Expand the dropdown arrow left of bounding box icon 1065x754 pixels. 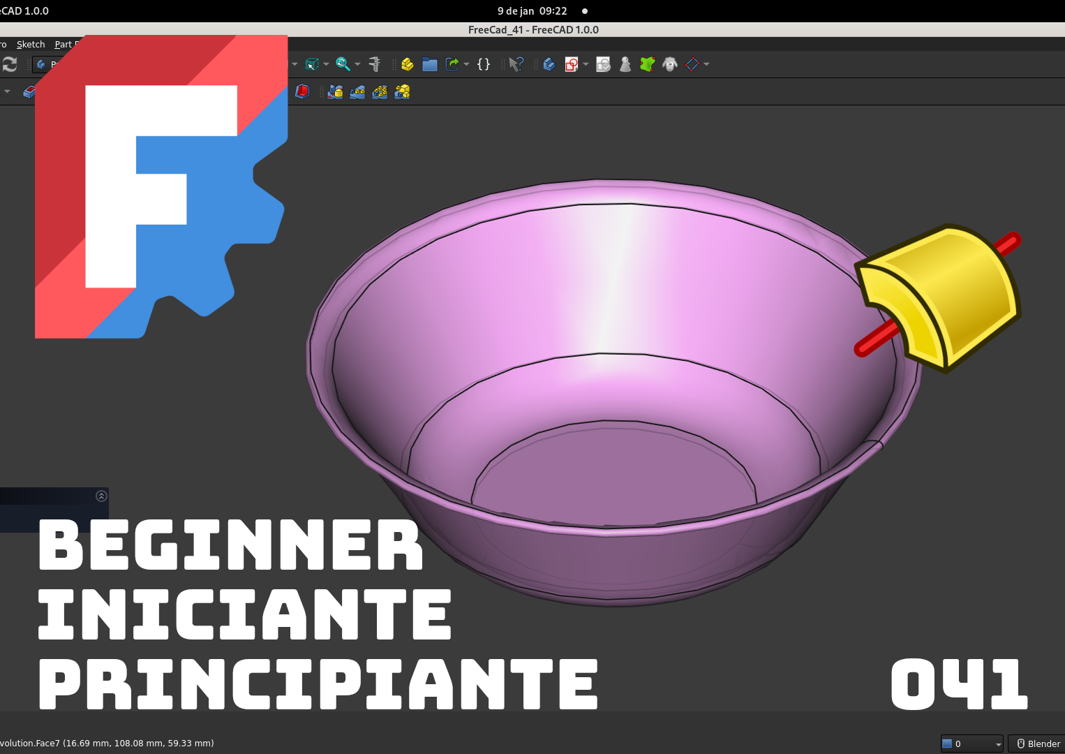[x=295, y=64]
